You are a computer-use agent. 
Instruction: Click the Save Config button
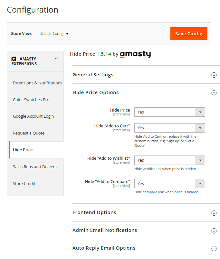coord(188,34)
